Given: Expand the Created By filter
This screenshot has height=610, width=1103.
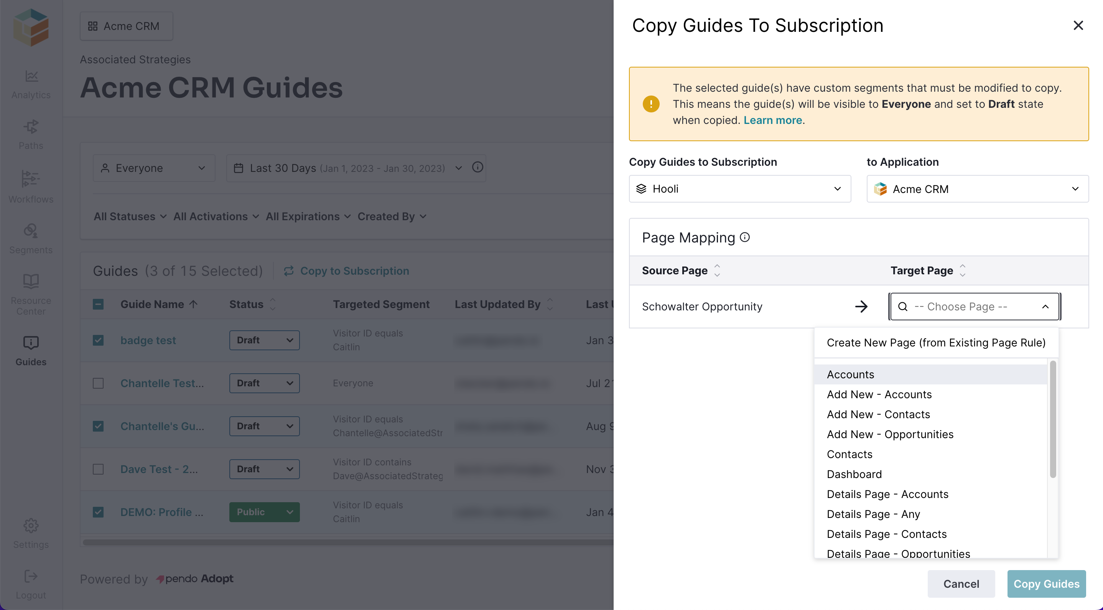Looking at the screenshot, I should click(x=392, y=216).
